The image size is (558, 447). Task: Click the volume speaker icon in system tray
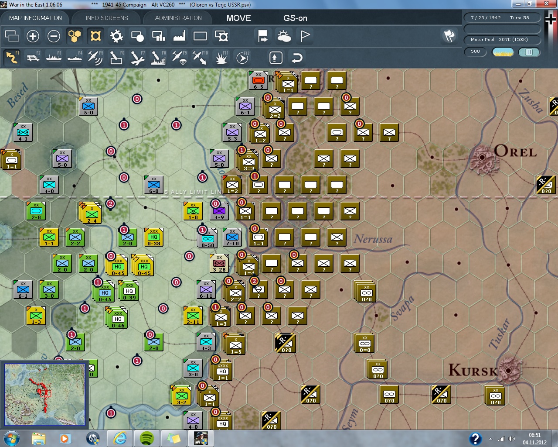click(511, 439)
